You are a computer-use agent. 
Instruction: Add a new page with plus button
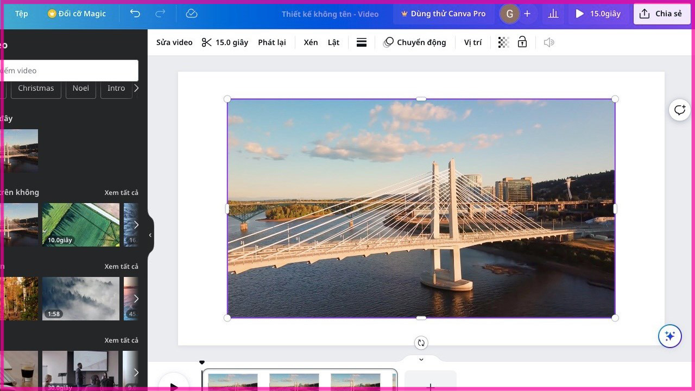tap(430, 381)
